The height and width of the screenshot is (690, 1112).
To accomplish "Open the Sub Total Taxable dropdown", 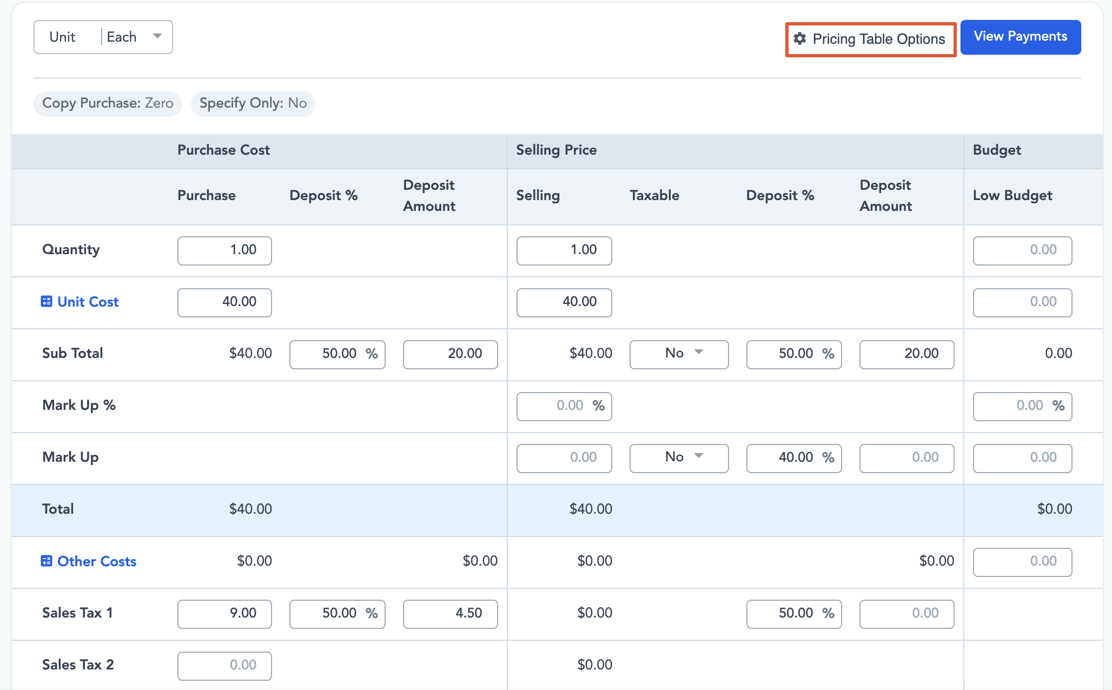I will (x=679, y=354).
